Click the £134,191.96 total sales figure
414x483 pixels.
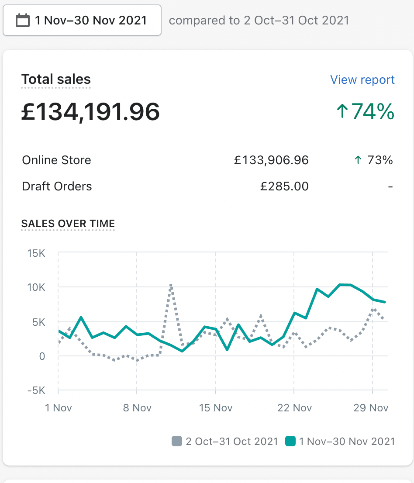pos(90,112)
